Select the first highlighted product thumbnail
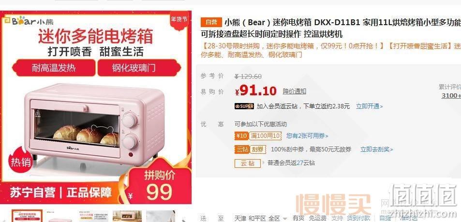The height and width of the screenshot is (222, 461). (x=27, y=216)
